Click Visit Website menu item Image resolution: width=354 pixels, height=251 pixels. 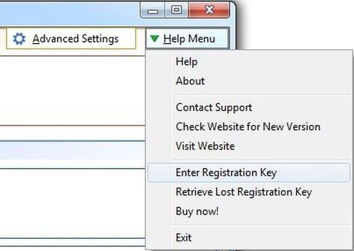click(x=205, y=146)
